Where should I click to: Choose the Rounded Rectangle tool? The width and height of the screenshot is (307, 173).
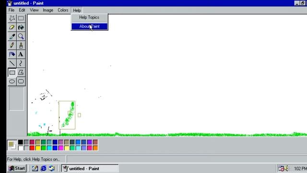point(21,81)
